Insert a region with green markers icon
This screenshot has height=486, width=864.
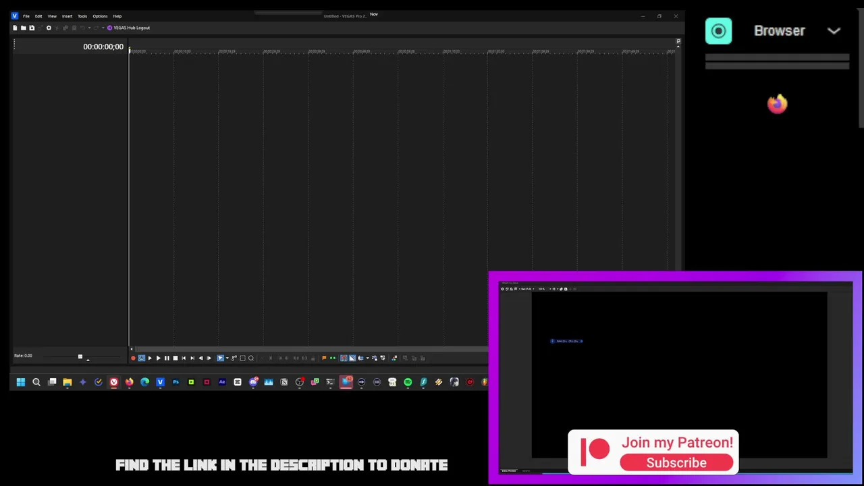333,358
